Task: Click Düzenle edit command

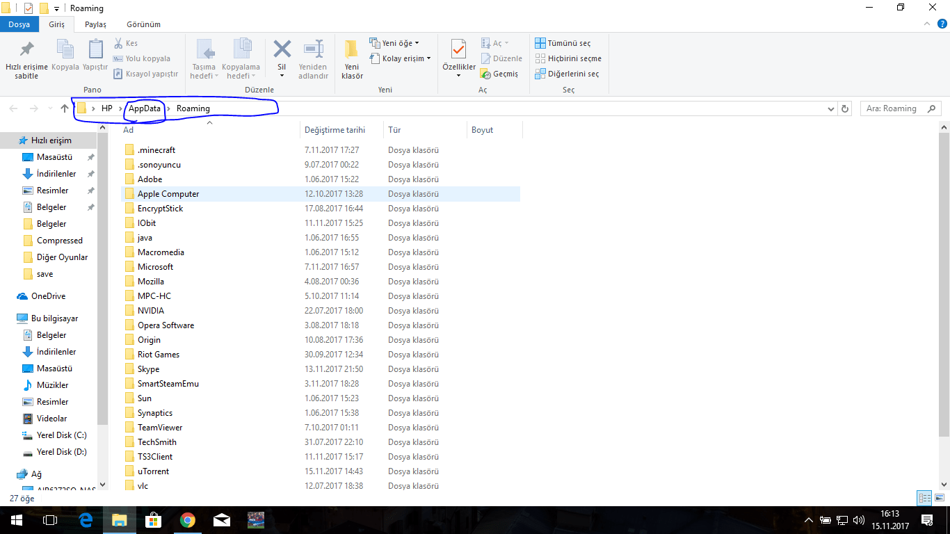Action: pos(501,58)
